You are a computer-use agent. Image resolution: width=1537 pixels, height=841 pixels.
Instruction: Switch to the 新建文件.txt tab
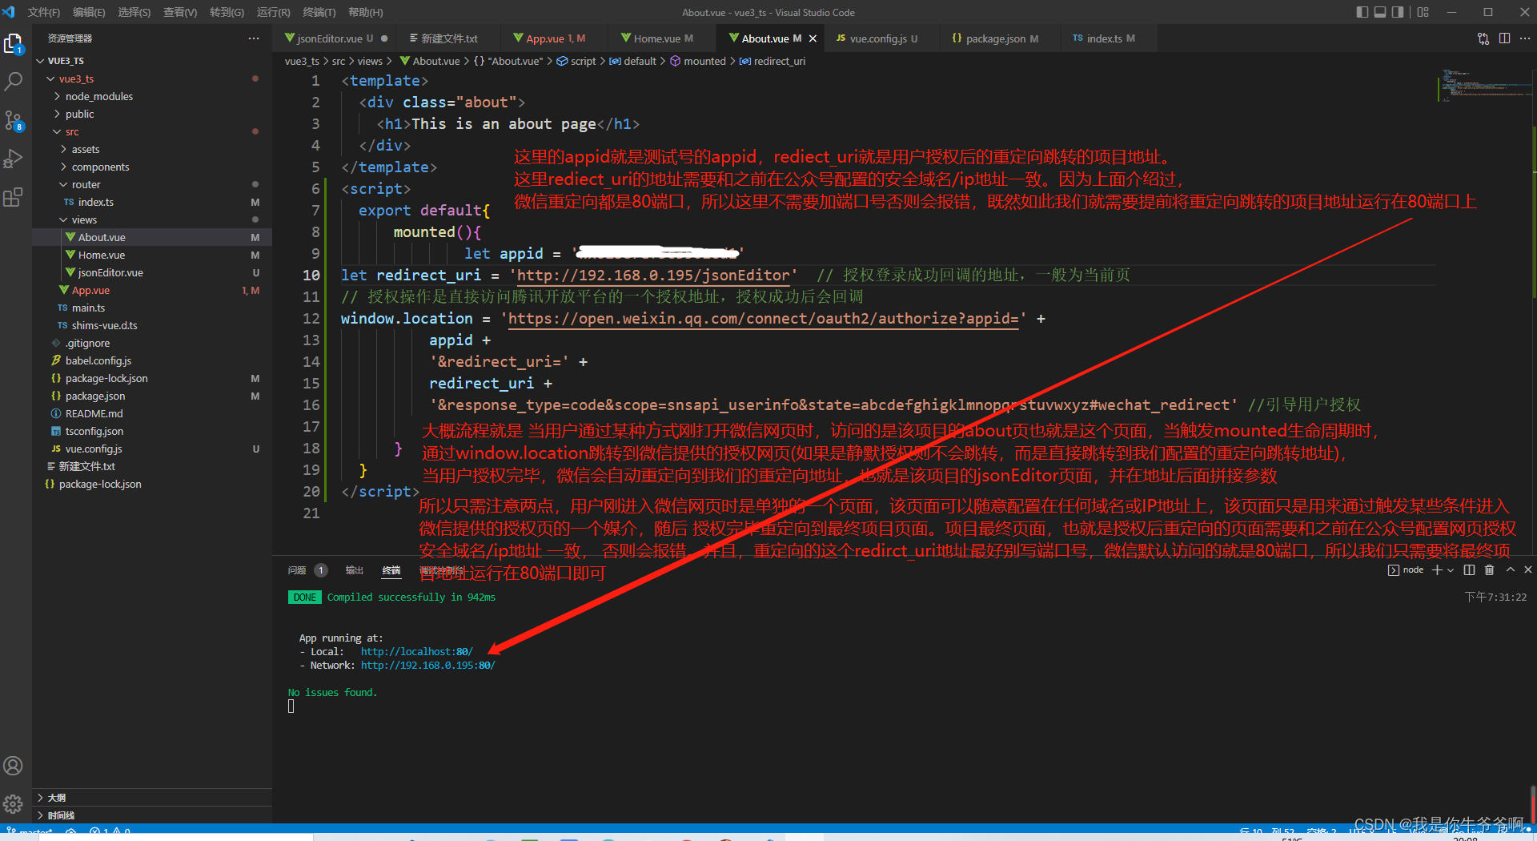point(448,38)
